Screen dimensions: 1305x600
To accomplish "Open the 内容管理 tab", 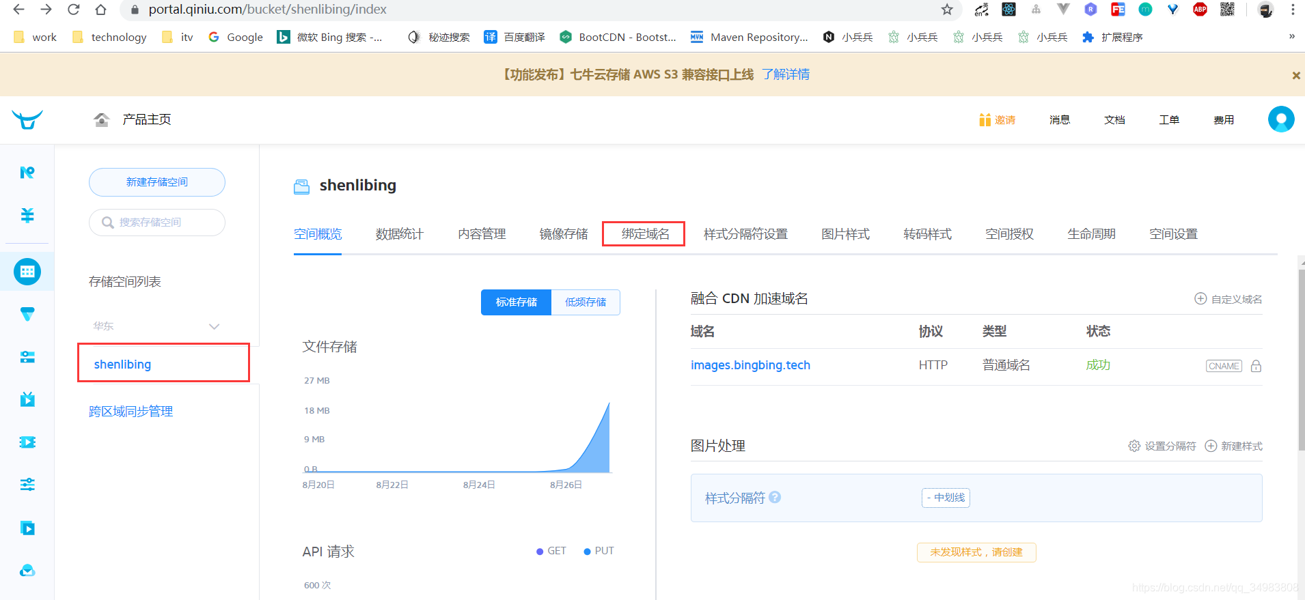I will pos(482,234).
